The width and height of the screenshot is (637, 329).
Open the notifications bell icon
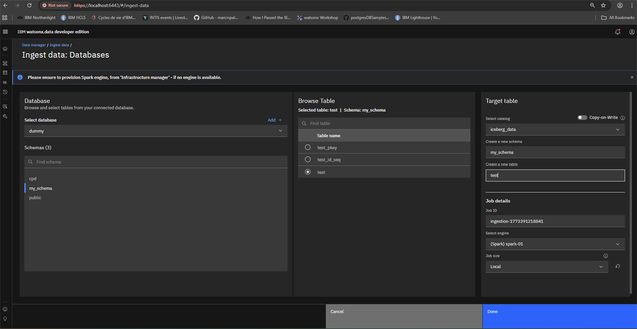point(617,32)
